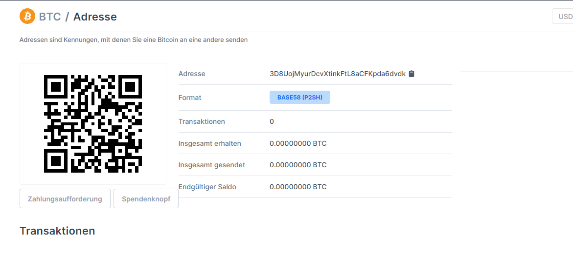Click the Insgesamt gesendet label
This screenshot has height=276, width=573.
click(x=211, y=165)
